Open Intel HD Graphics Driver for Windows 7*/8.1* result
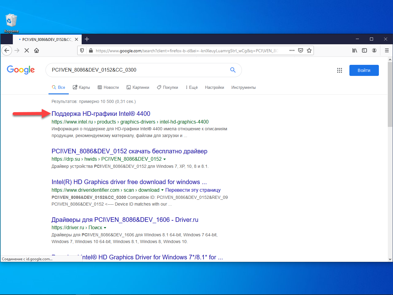 tap(137, 257)
